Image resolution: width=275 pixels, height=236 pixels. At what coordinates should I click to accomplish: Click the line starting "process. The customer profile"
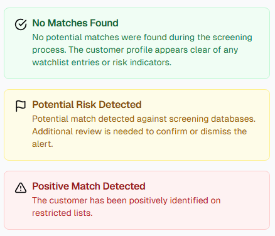(135, 50)
